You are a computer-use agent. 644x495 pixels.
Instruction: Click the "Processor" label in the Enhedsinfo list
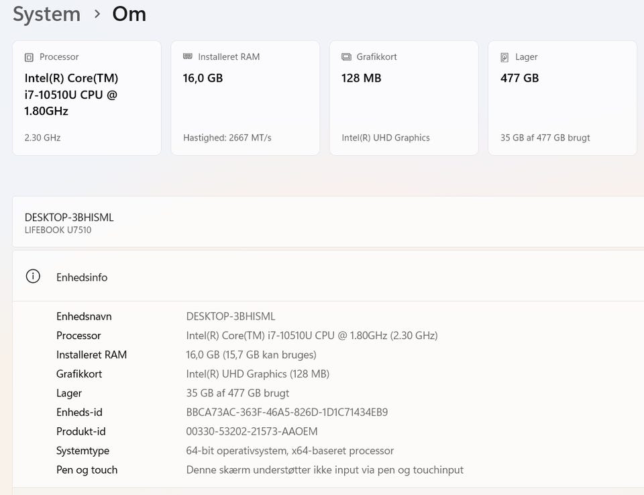(78, 336)
